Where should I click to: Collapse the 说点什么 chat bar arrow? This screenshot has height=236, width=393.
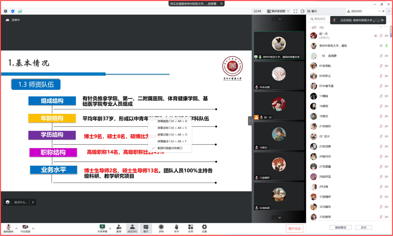pyautogui.click(x=33, y=202)
